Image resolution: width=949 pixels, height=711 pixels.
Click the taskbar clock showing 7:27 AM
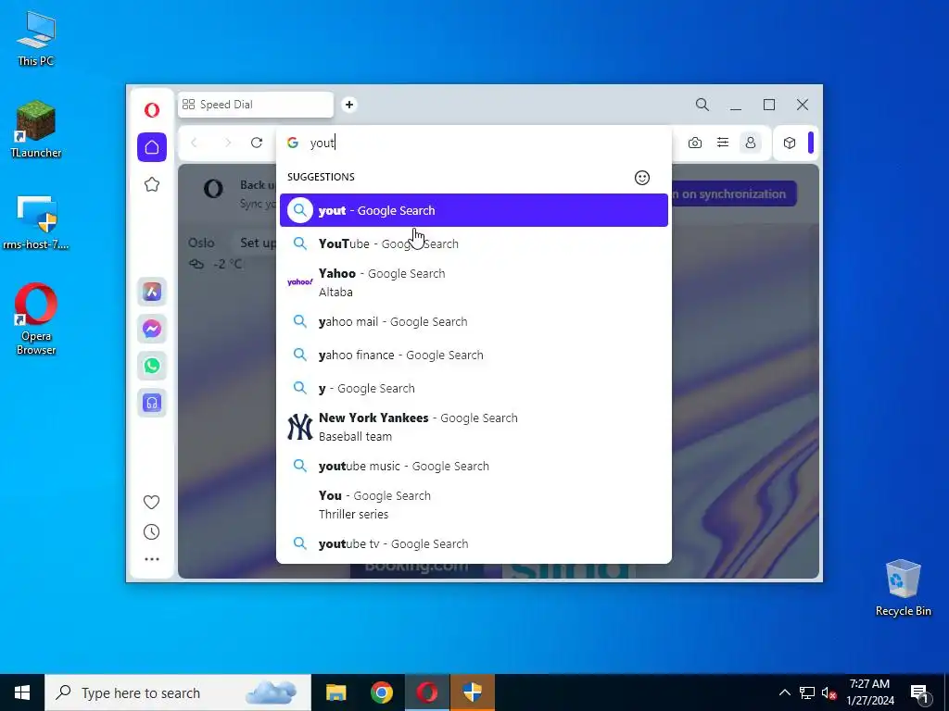869,692
